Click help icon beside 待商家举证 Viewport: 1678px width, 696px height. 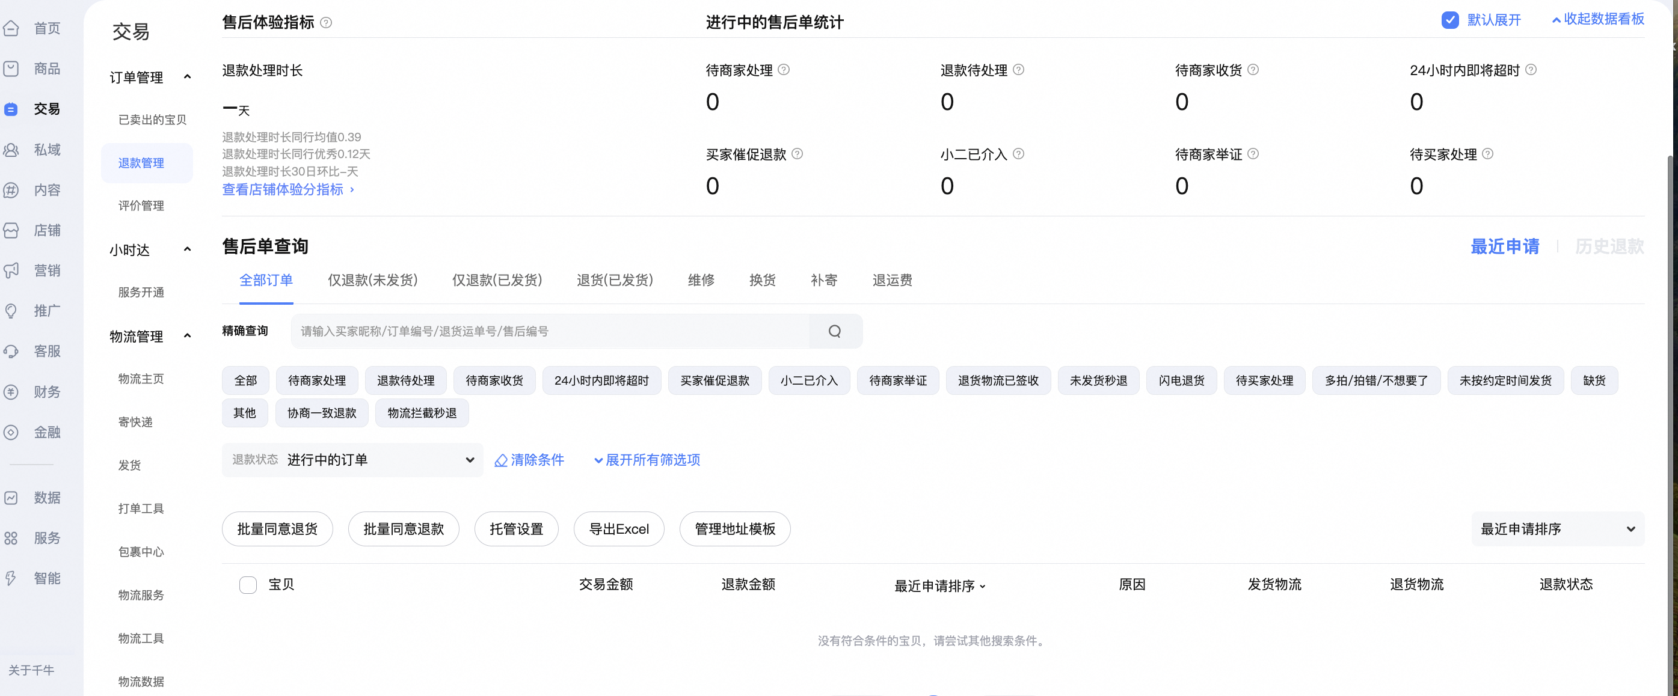click(x=1253, y=154)
